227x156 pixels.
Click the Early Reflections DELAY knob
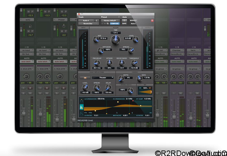(x=108, y=87)
